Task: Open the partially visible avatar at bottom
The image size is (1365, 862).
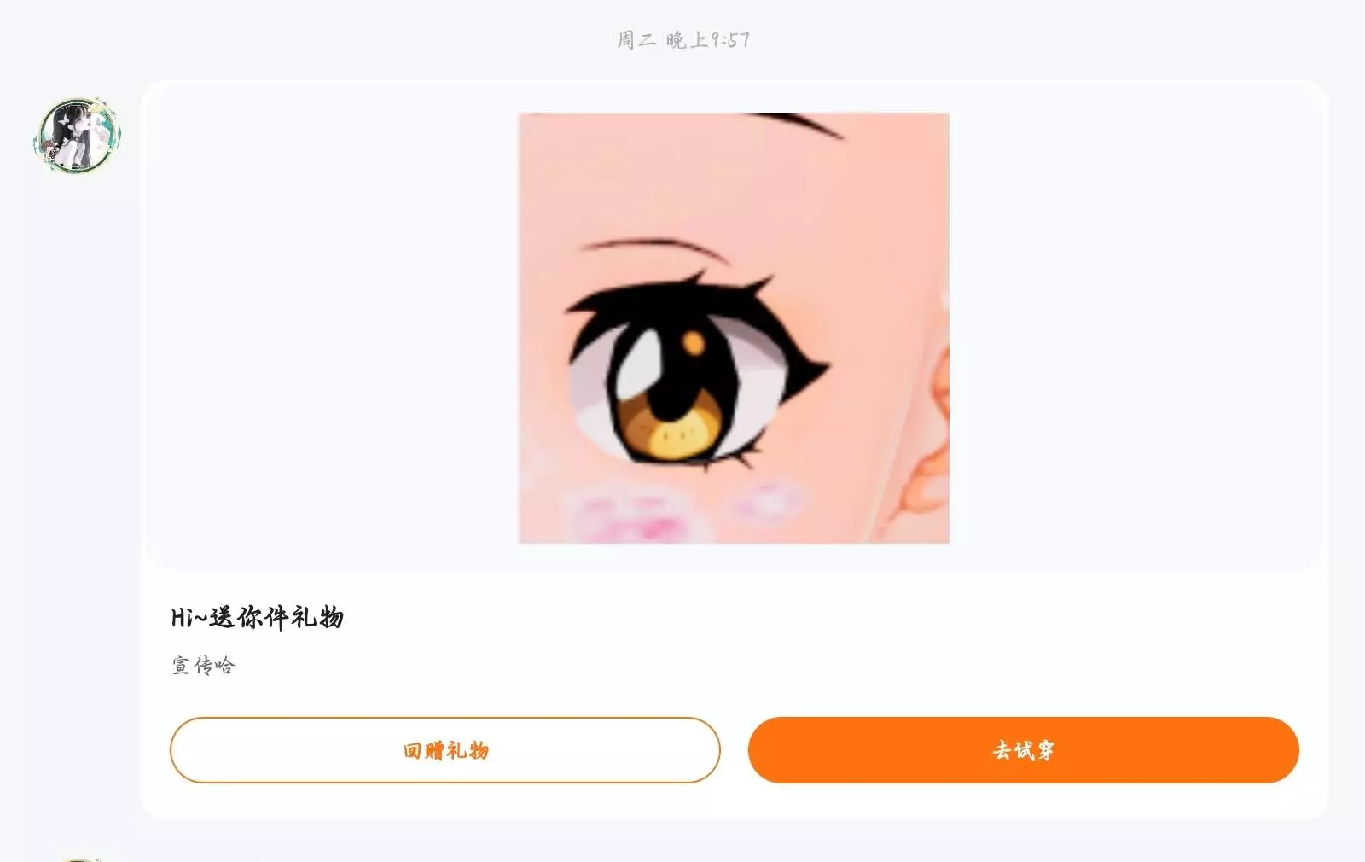Action: (x=78, y=855)
